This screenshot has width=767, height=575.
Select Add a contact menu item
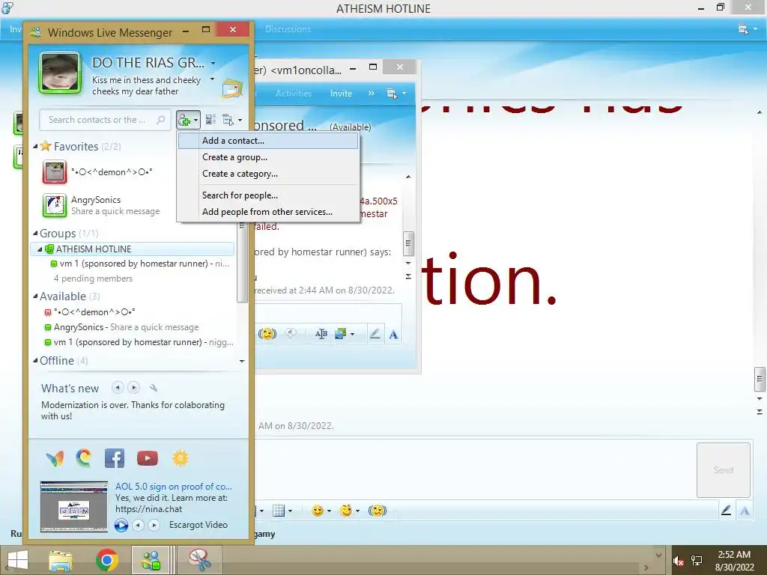268,141
